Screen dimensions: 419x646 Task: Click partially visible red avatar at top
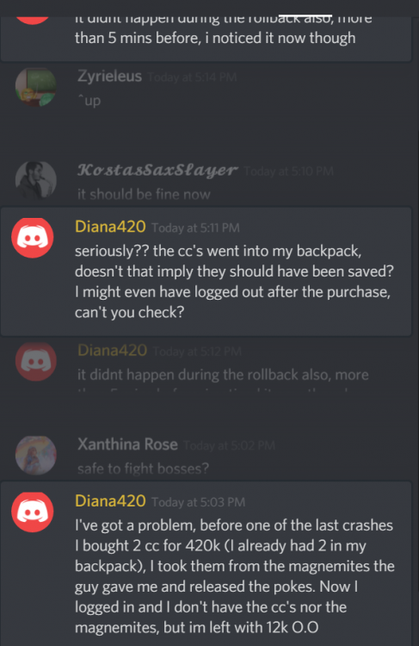pos(33,21)
